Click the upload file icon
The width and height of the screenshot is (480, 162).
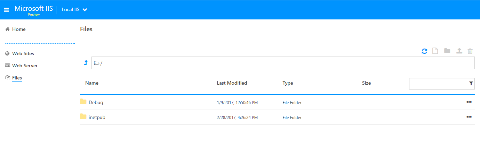[459, 51]
